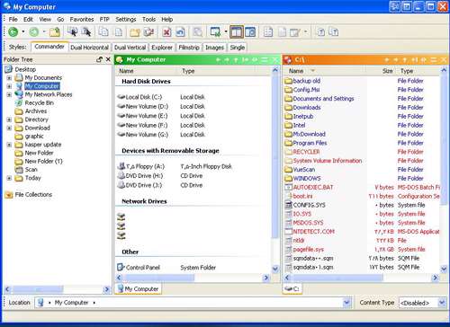Viewport: 450px width, 327px height.
Task: Click the green Back arrow button
Action: (x=13, y=32)
